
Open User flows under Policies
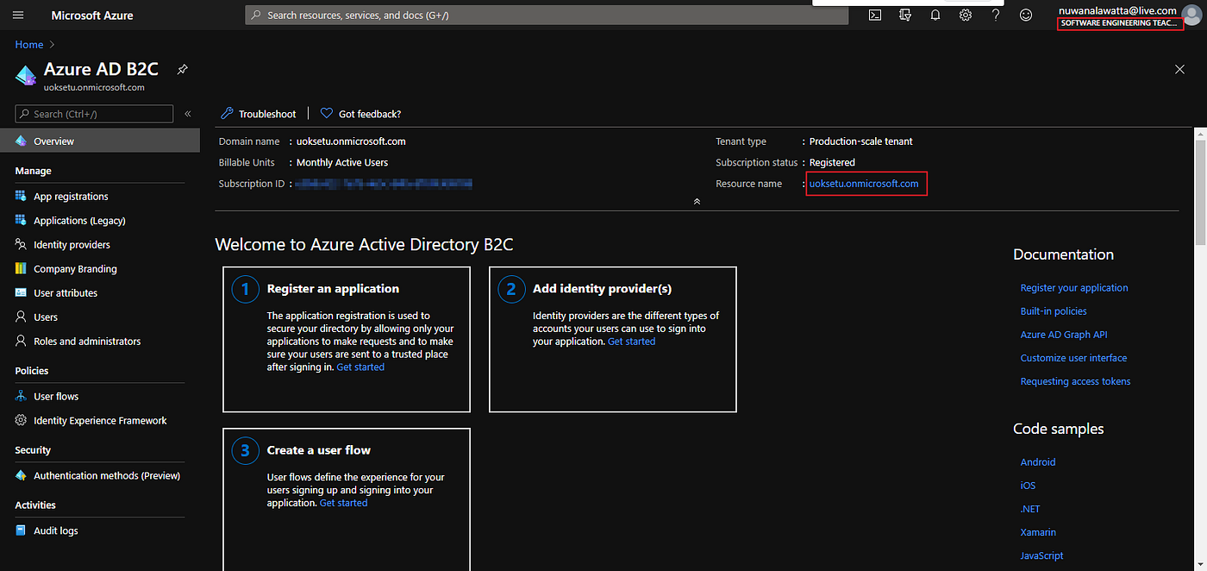[x=56, y=397]
